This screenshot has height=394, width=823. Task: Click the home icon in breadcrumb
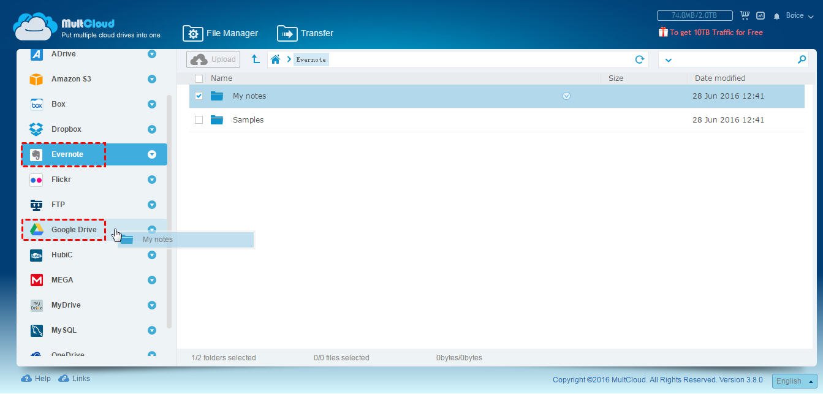[276, 59]
